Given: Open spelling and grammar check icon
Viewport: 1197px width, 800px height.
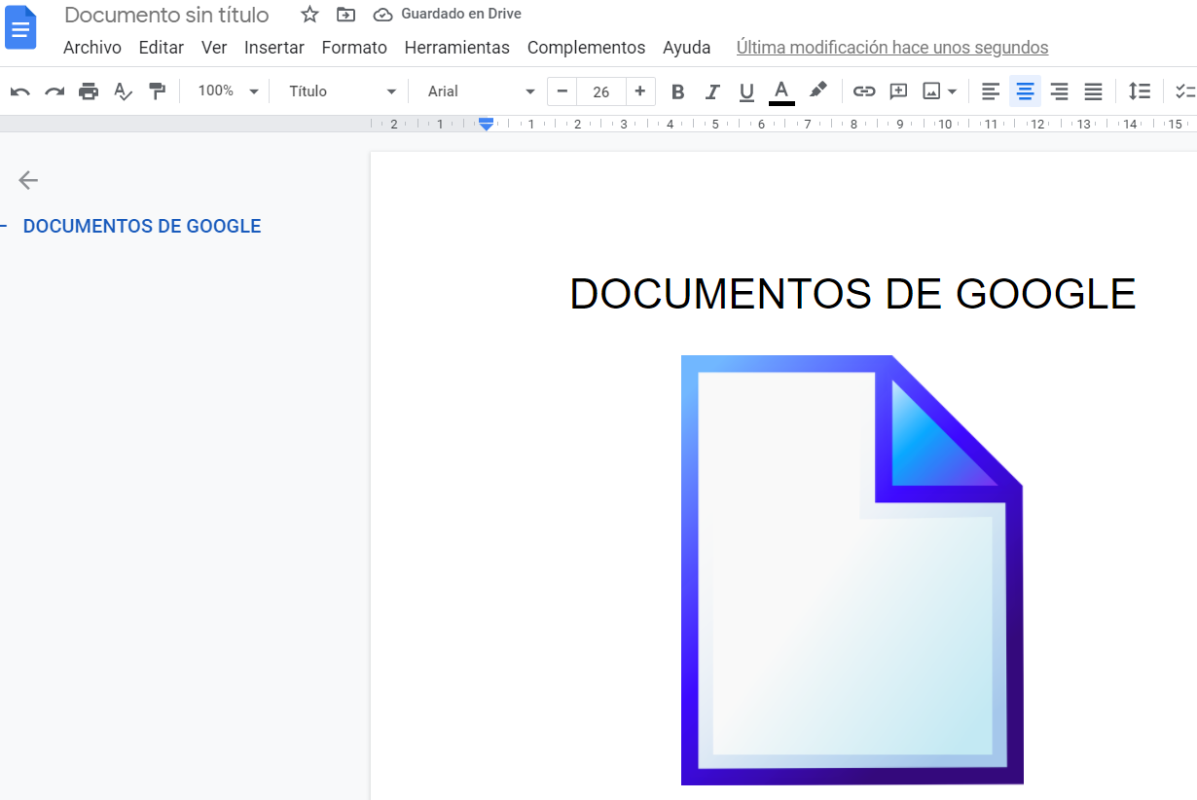Looking at the screenshot, I should (x=122, y=91).
